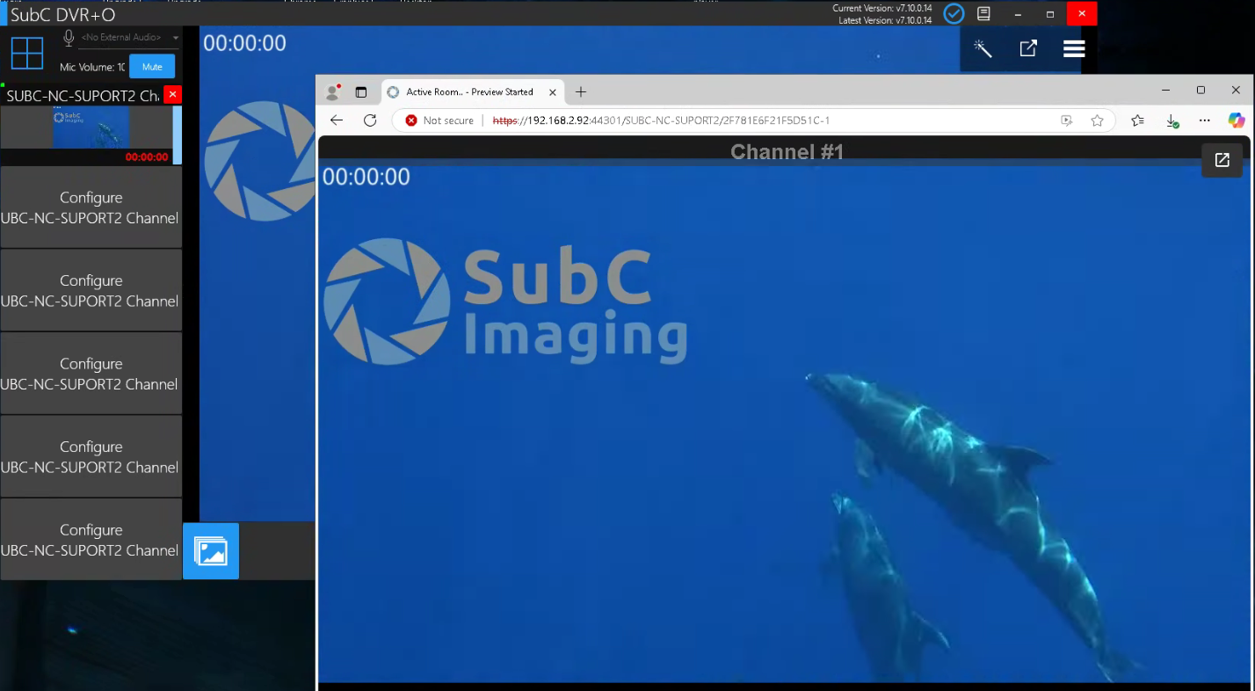Viewport: 1255px width, 691px height.
Task: Click the first Configure Channel button
Action: click(91, 207)
